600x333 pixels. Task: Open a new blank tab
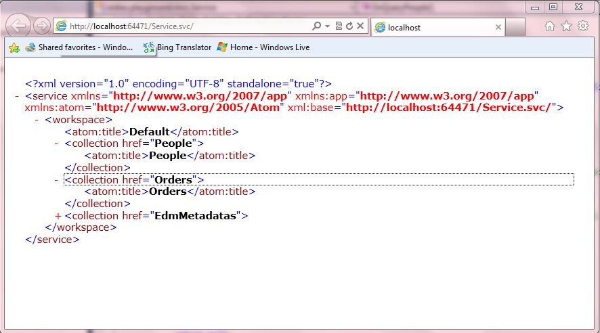(x=516, y=28)
